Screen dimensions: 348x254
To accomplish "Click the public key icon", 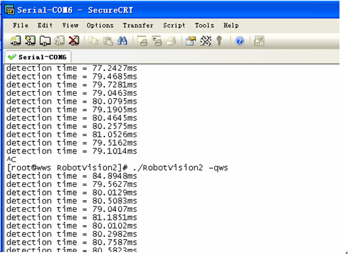I will [x=220, y=41].
